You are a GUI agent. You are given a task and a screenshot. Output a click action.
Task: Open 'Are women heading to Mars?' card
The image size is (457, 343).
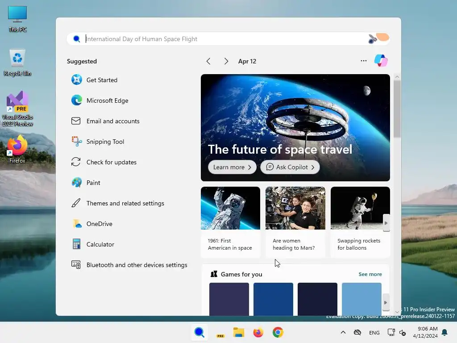pyautogui.click(x=295, y=222)
